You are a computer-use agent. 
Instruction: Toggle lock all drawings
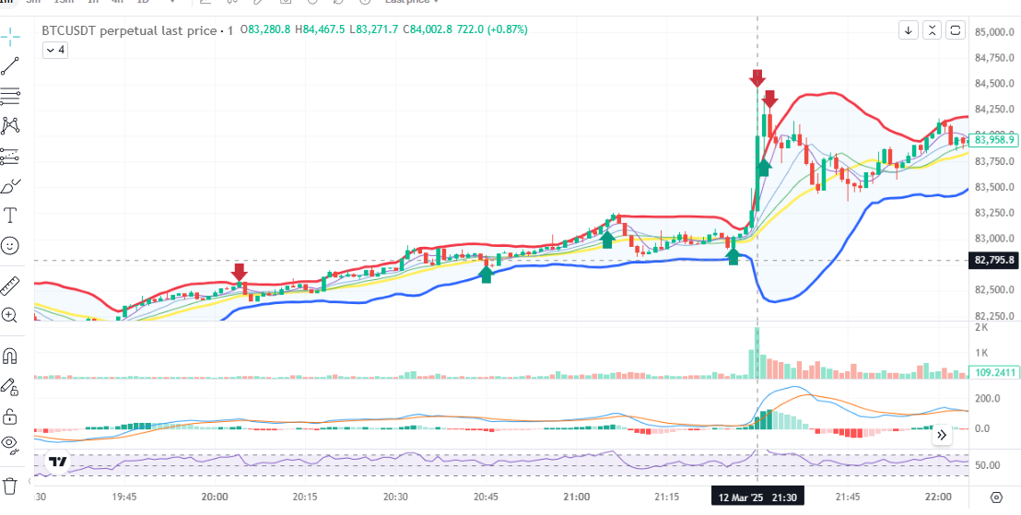[10, 416]
